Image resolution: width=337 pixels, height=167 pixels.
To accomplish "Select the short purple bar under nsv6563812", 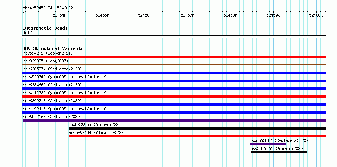I will (x=268, y=144).
